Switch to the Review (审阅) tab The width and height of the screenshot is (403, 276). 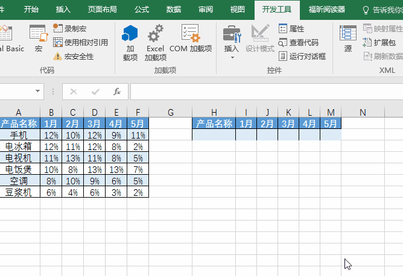click(206, 10)
